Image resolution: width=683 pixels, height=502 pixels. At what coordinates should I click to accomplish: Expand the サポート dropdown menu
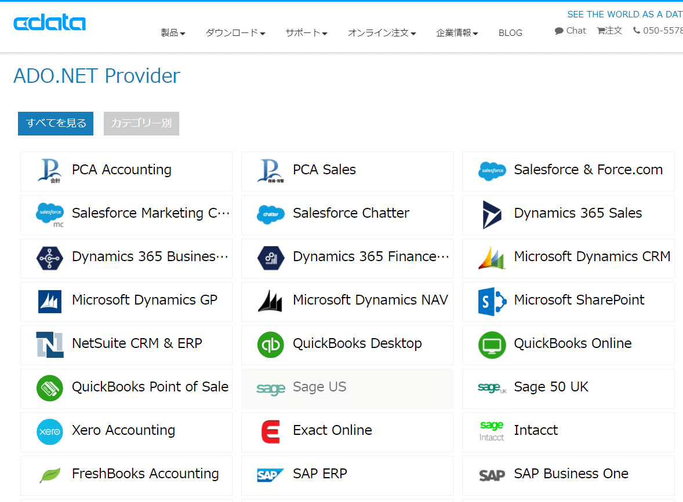[x=306, y=32]
